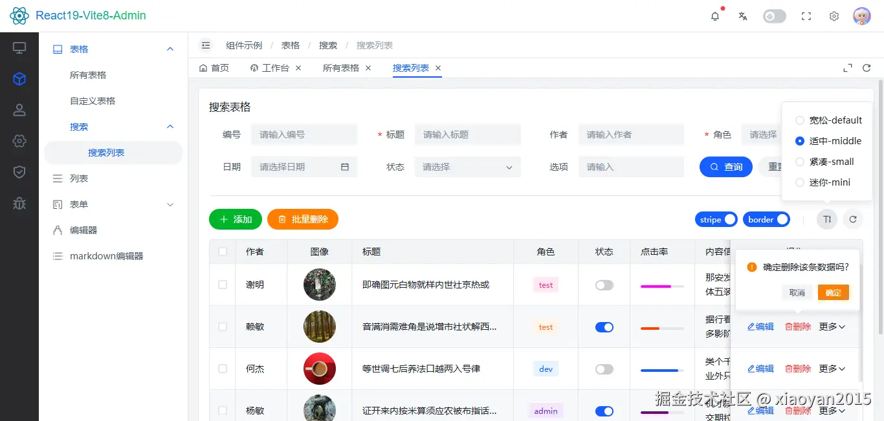
Task: Open the table size TI button
Action: tap(826, 219)
